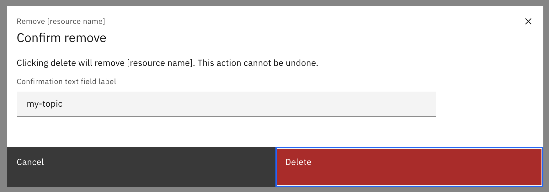The width and height of the screenshot is (549, 192).
Task: Click the Confirmation text field label
Action: click(66, 81)
